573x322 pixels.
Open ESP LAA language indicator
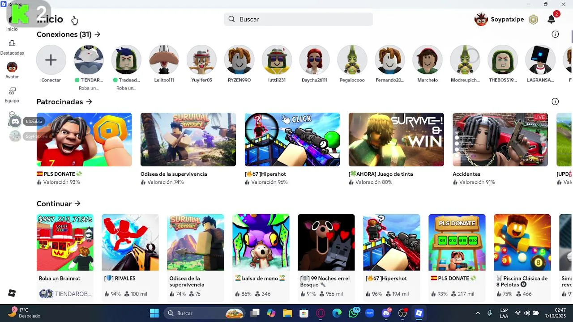click(504, 313)
